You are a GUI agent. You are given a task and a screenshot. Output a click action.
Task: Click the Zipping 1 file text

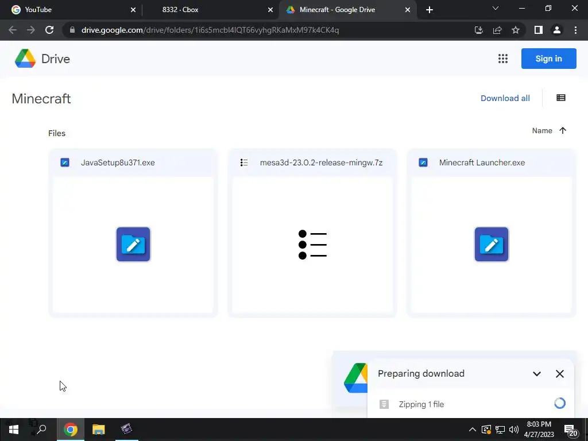pyautogui.click(x=421, y=404)
